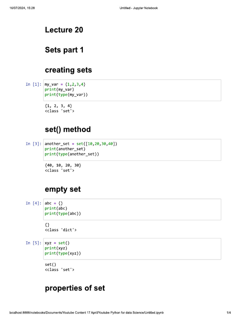The width and height of the screenshot is (240, 320).
Task: Focus the another_set code cell
Action: (x=132, y=149)
